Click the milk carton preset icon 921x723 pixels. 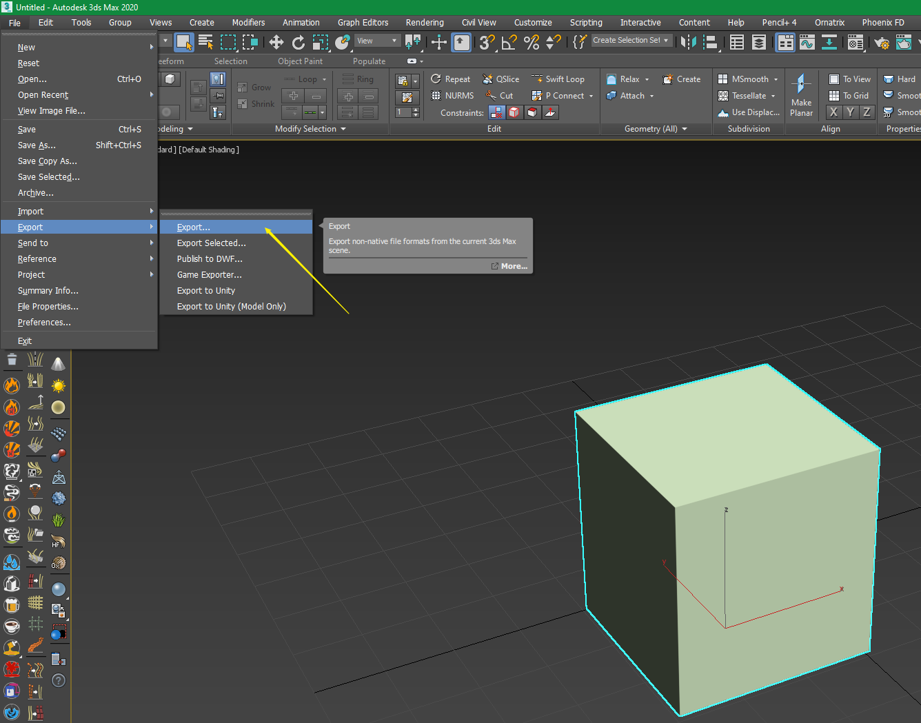12,582
